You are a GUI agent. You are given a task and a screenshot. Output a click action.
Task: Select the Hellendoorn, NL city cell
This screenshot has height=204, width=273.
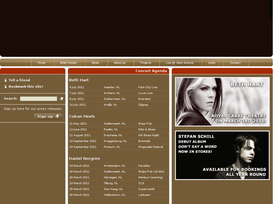coord(115,195)
